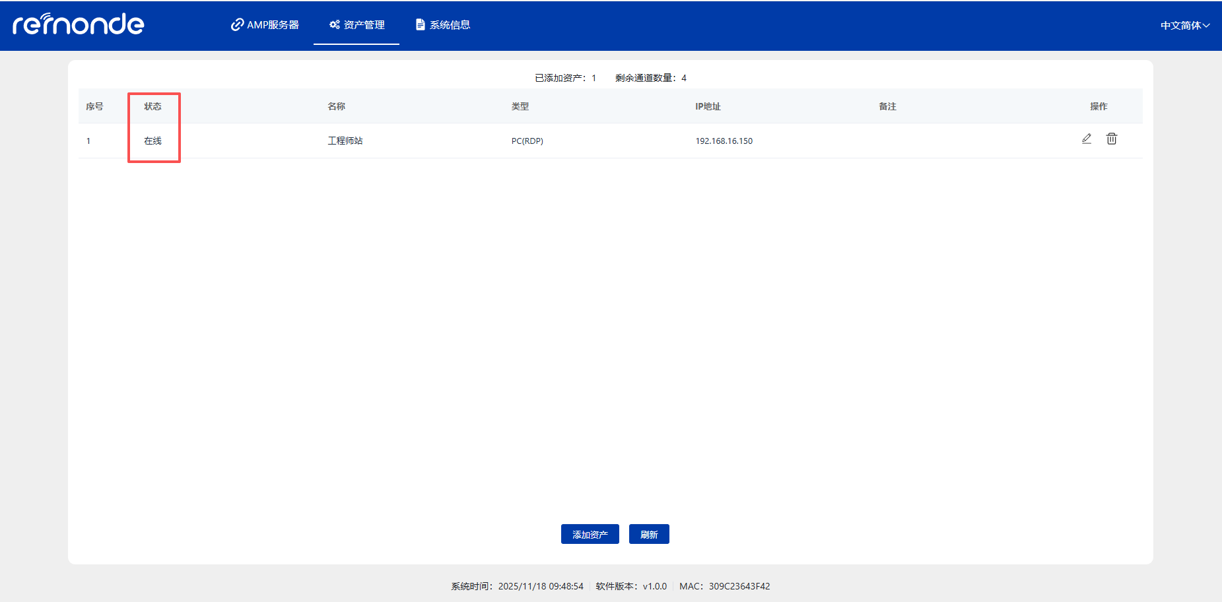The image size is (1222, 602).
Task: Edit the 工程师站 asset using the pencil icon
Action: point(1087,139)
